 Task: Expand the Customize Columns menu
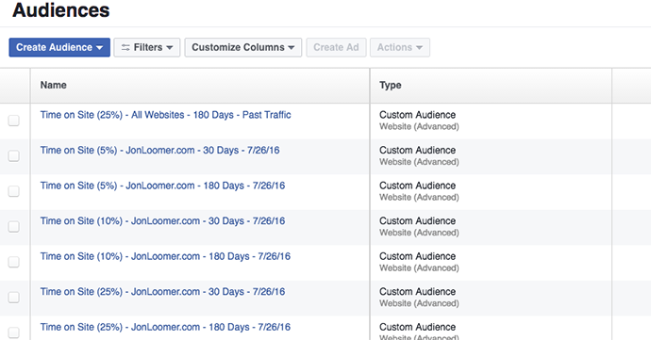click(243, 47)
